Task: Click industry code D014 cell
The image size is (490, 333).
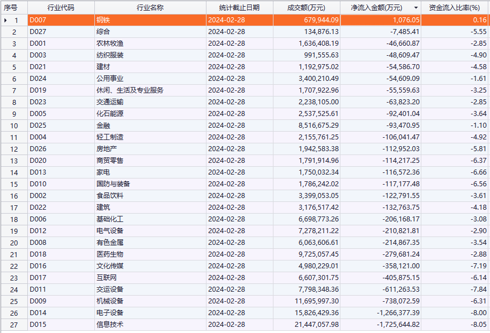Action: pos(60,313)
